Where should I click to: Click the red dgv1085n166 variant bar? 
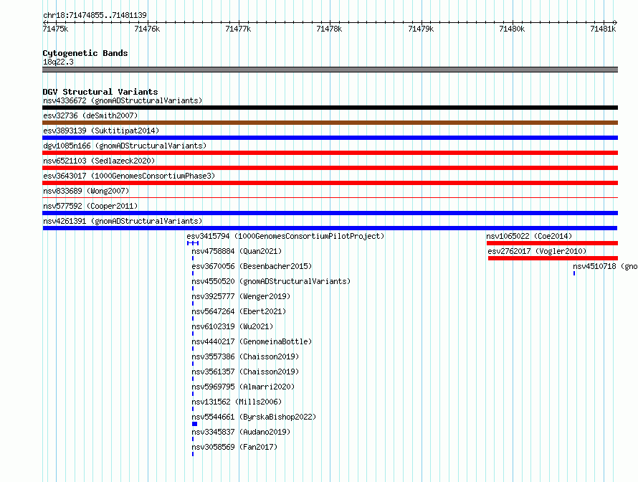tap(330, 153)
